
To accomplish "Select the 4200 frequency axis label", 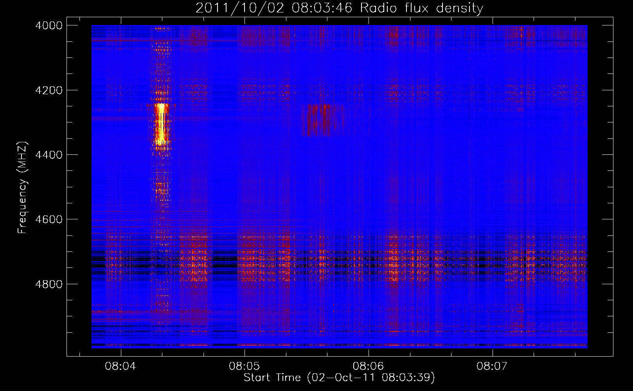I will point(49,90).
